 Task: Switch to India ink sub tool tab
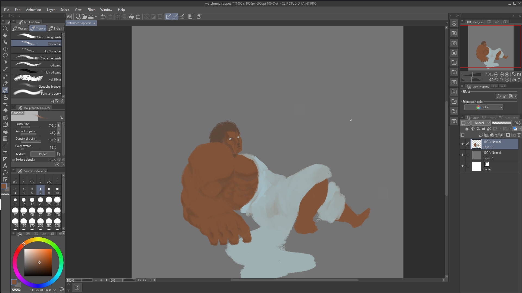56,28
